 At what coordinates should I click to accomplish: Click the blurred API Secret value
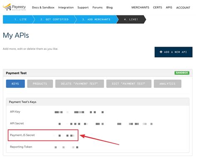pyautogui.click(x=106, y=124)
